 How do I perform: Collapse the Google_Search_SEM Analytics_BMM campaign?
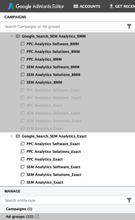(x=12, y=36)
